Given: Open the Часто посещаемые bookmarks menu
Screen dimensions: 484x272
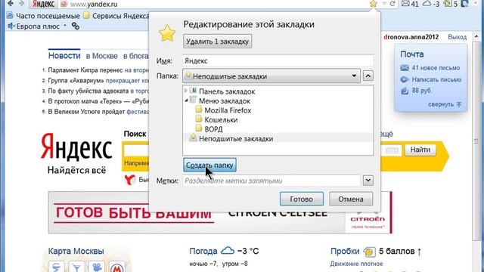Looking at the screenshot, I should [x=44, y=16].
